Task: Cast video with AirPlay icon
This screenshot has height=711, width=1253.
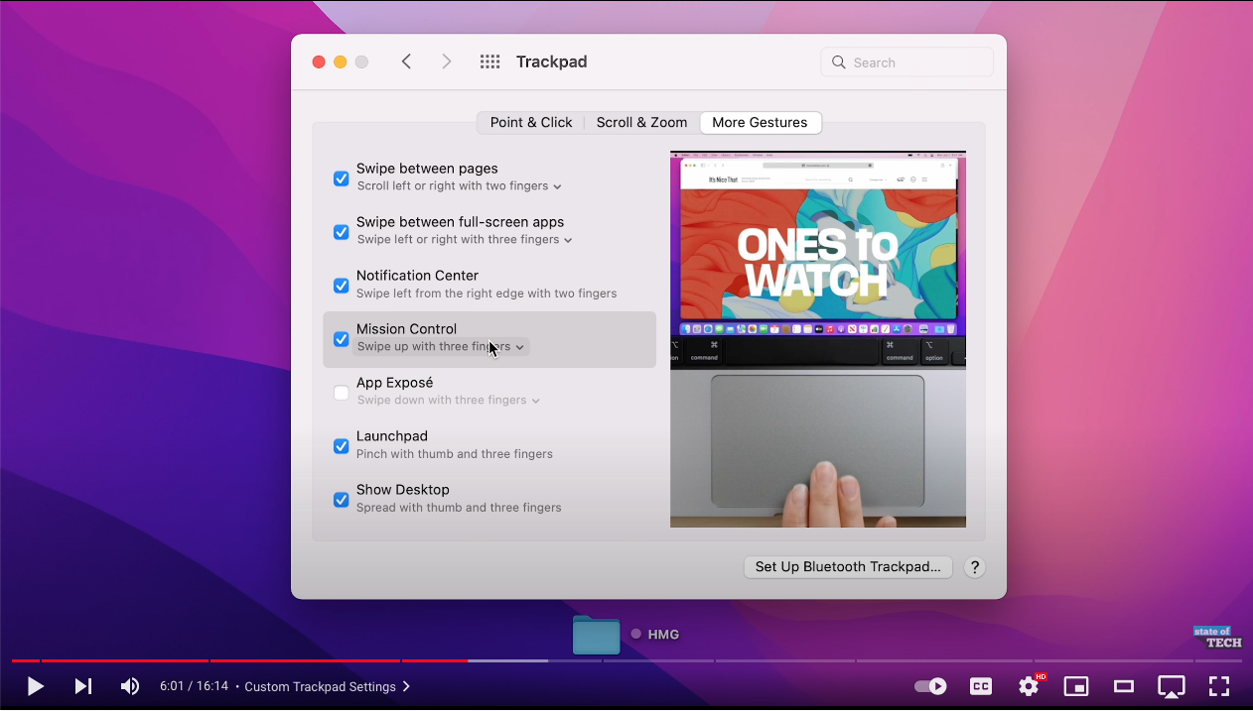Action: [x=1172, y=686]
